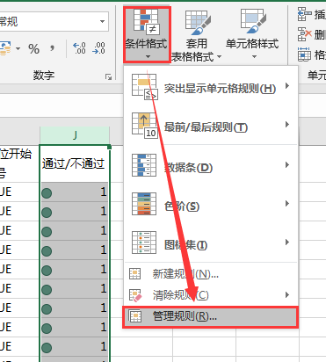This screenshot has height=362, width=326.
Task: Open Number group dialog launcher
Action: click(109, 77)
